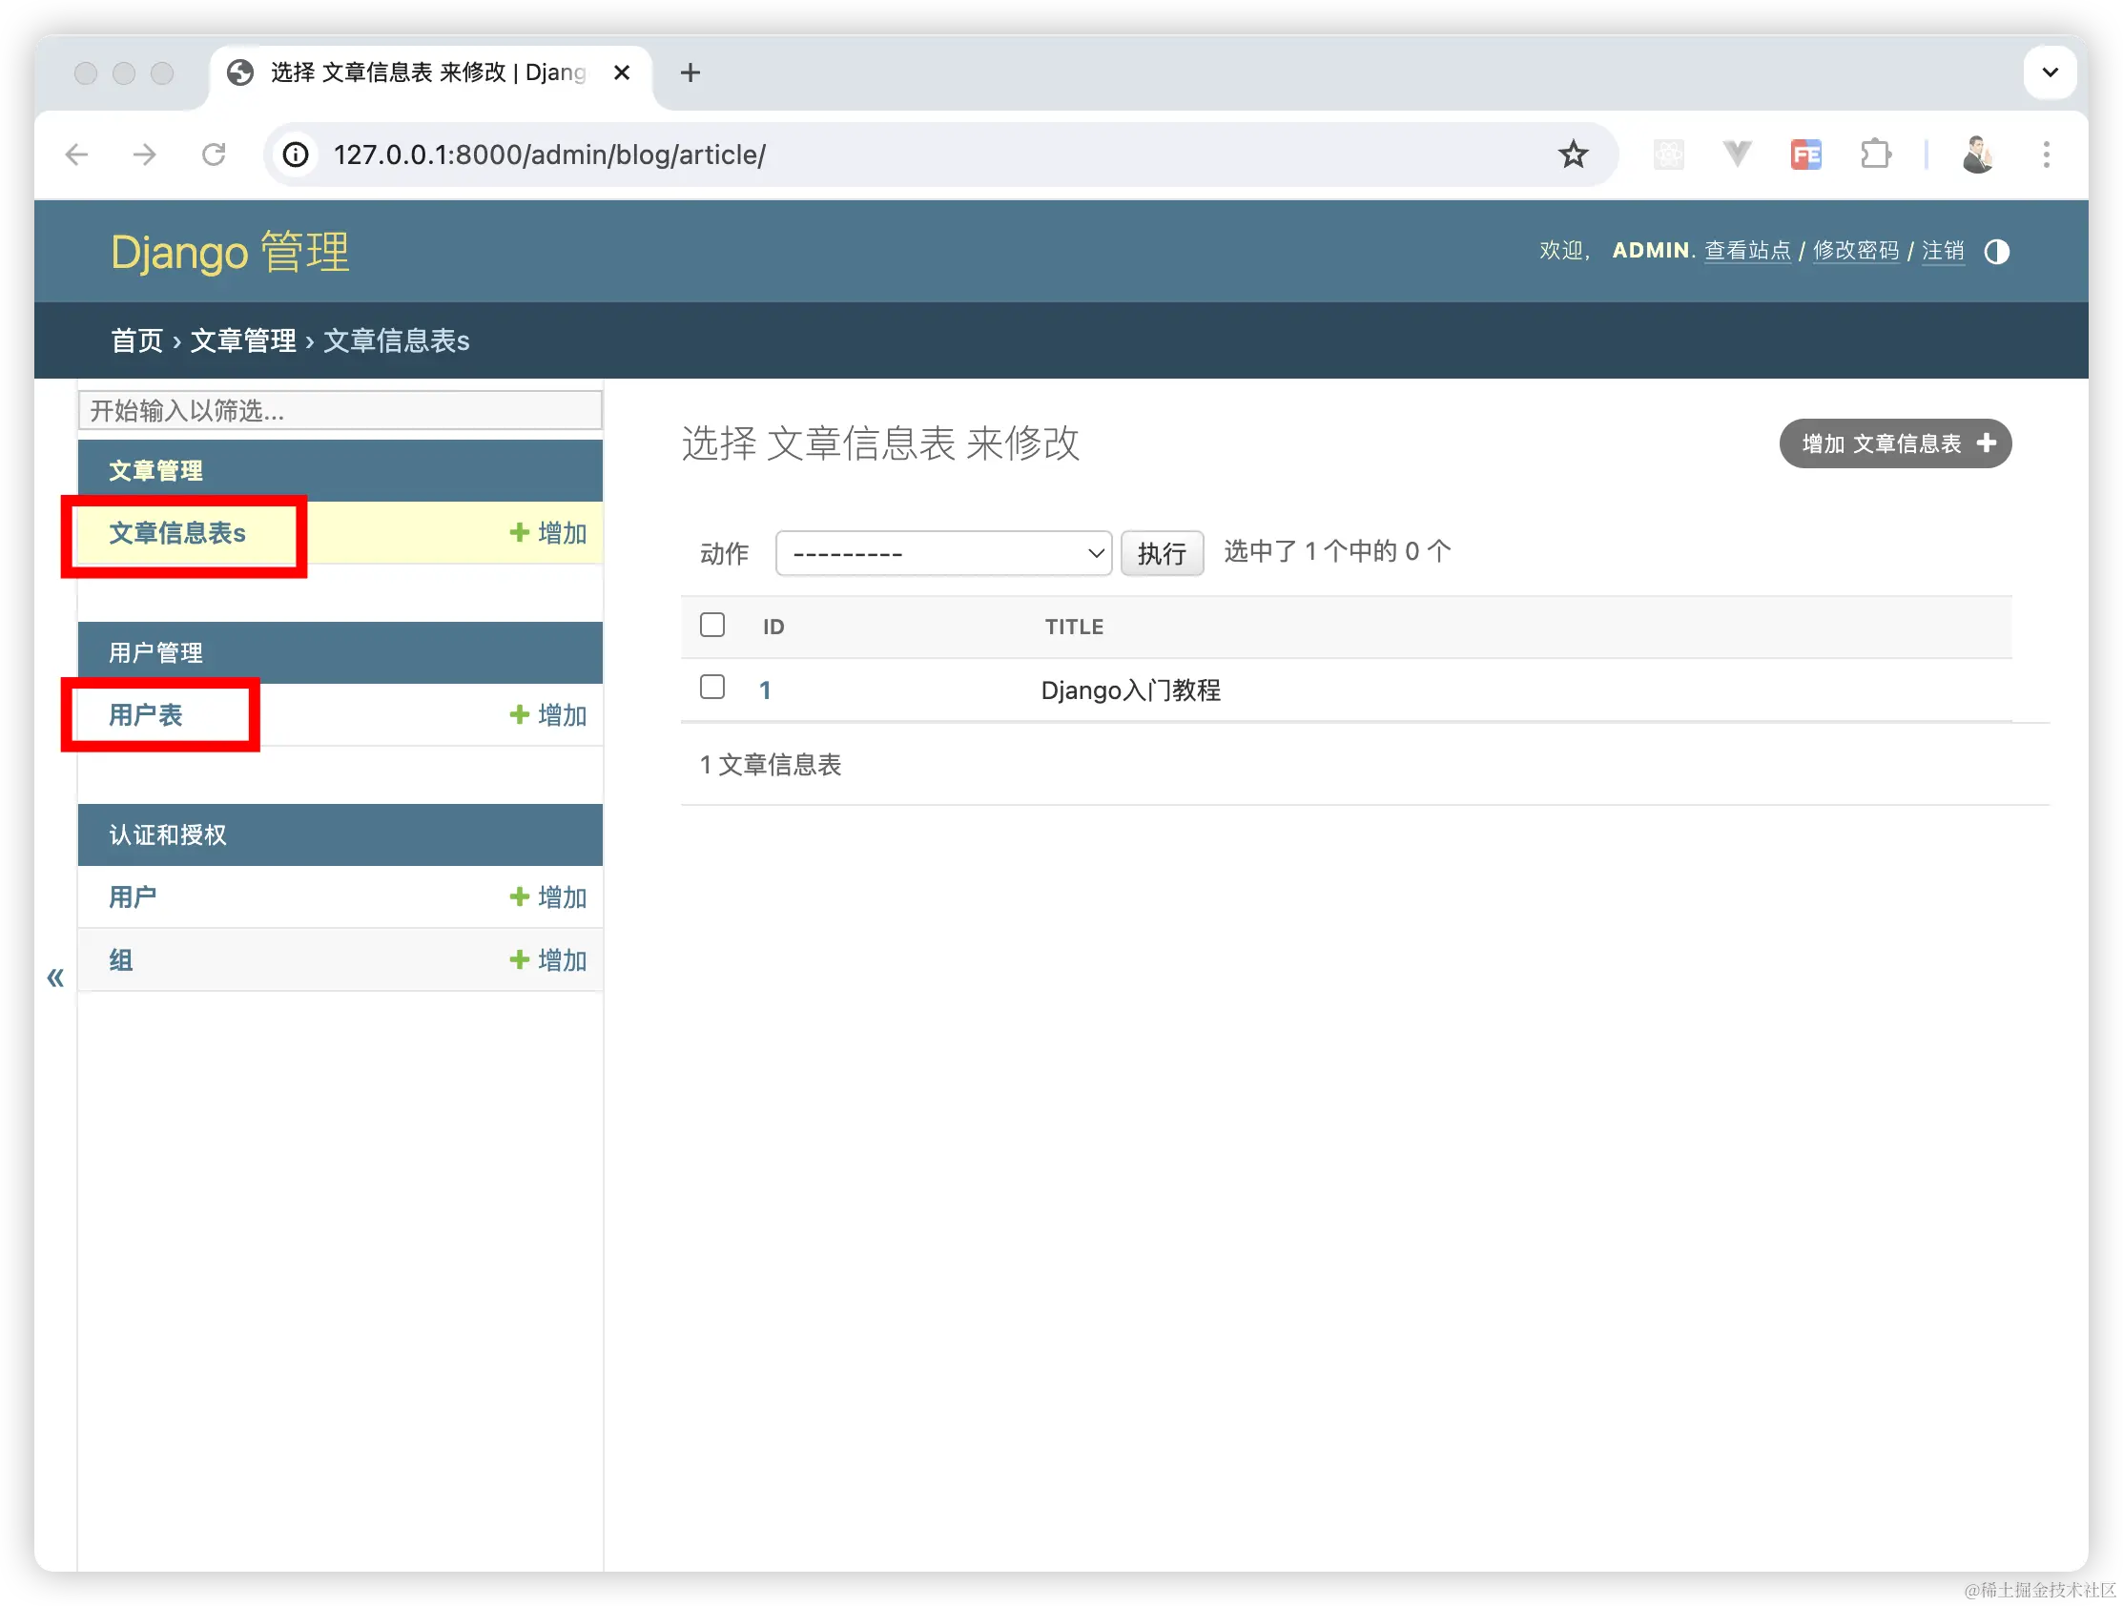Open the browser extensions puzzle icon

pos(1874,154)
